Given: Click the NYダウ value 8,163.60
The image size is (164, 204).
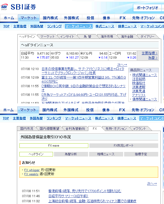Looking at the screenshot, I should point(72,54).
